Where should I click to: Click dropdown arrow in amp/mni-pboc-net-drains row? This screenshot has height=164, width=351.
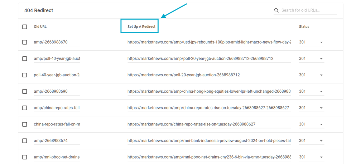[x=321, y=157]
